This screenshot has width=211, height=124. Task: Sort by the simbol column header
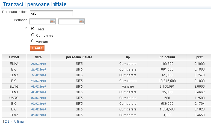14,57
